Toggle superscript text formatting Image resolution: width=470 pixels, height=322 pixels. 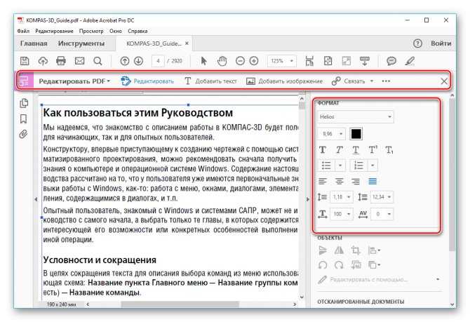tap(372, 149)
